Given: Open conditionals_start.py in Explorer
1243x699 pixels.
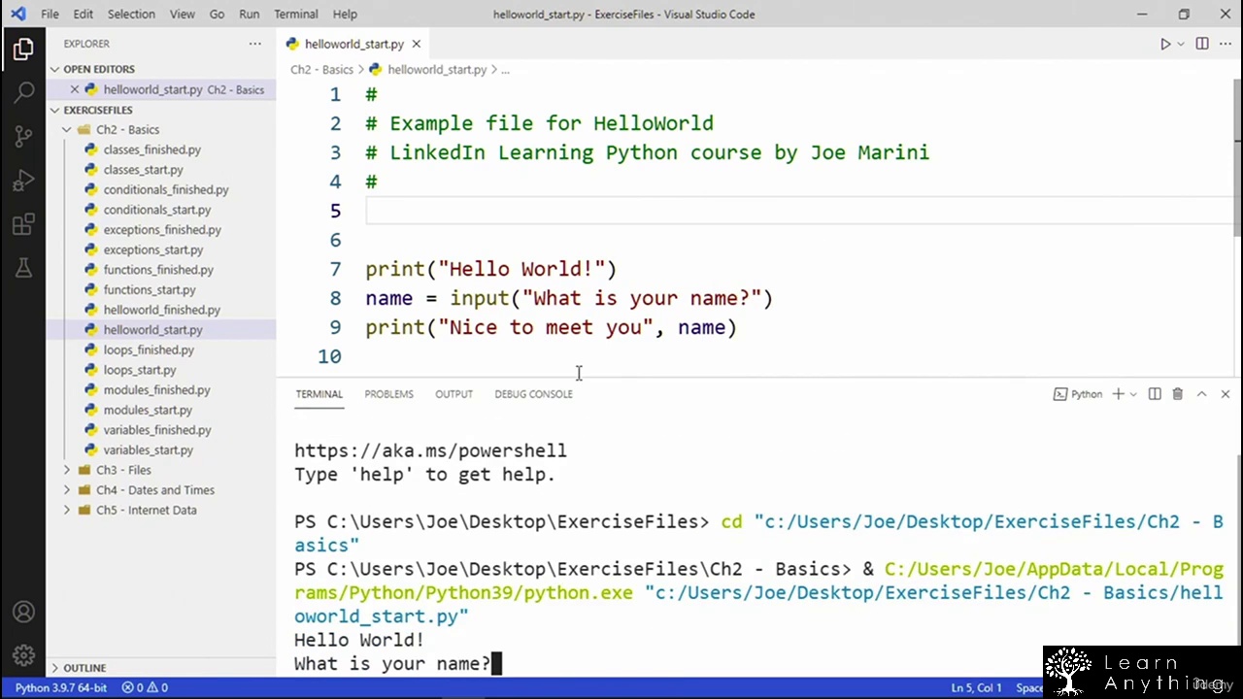Looking at the screenshot, I should [157, 210].
